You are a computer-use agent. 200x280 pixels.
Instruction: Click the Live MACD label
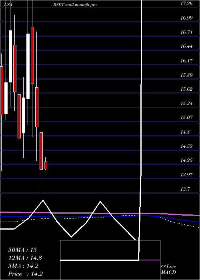pyautogui.click(x=168, y=270)
